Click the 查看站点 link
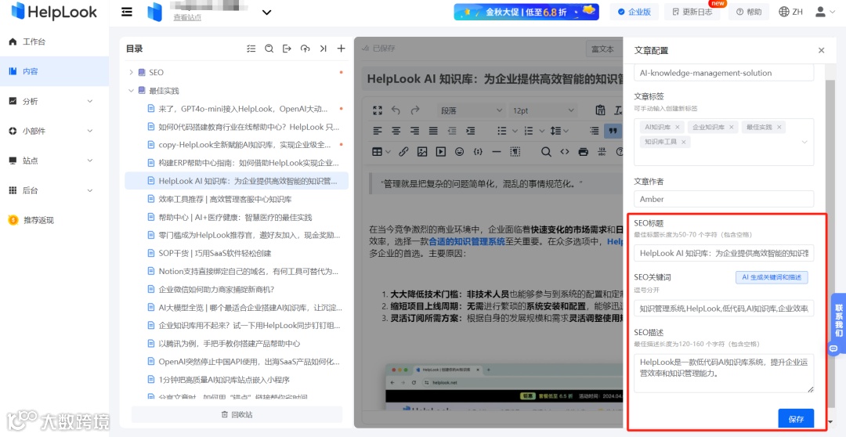This screenshot has height=437, width=846. (x=187, y=18)
